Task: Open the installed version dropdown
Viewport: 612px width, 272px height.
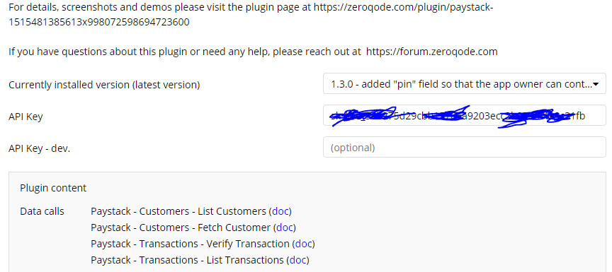Action: [465, 83]
